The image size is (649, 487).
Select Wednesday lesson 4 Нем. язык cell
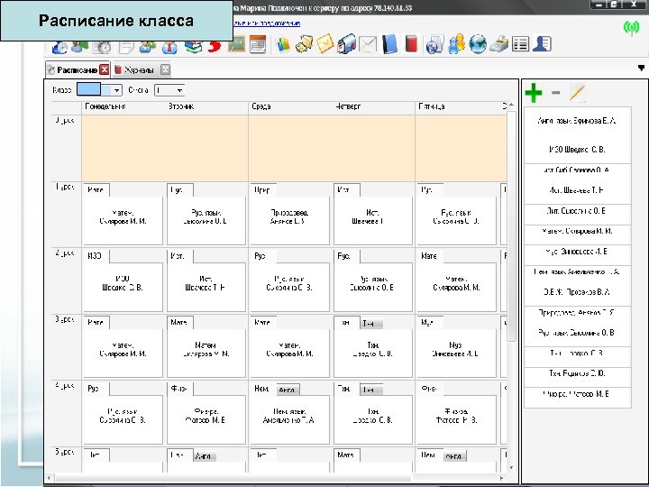[x=289, y=419]
